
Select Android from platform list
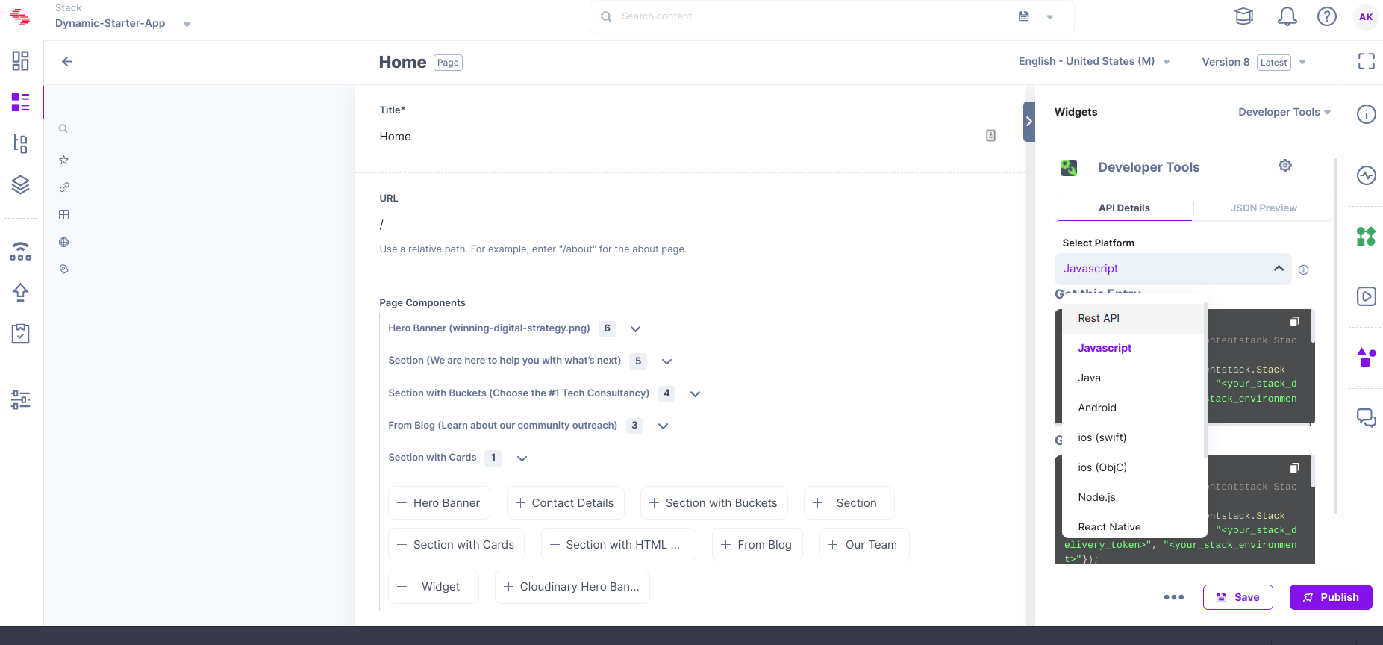pos(1134,408)
